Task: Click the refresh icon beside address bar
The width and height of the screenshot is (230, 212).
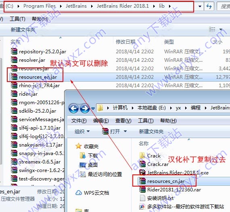Action: tap(209, 6)
